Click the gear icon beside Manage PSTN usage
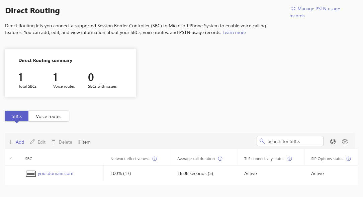 point(293,9)
